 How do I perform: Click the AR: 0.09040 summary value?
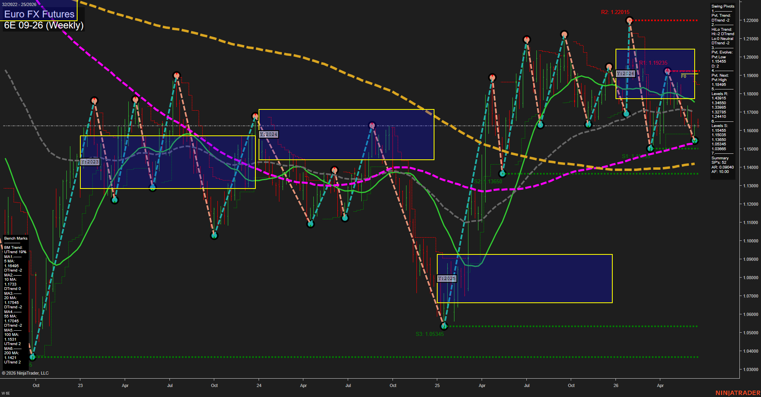pos(723,167)
